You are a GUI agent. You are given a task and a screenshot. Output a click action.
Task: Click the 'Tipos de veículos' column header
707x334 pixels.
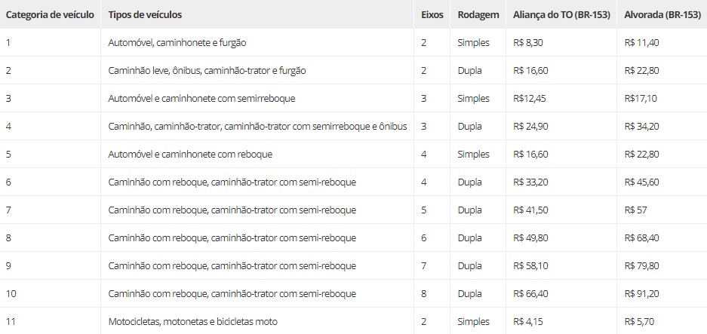pos(145,14)
